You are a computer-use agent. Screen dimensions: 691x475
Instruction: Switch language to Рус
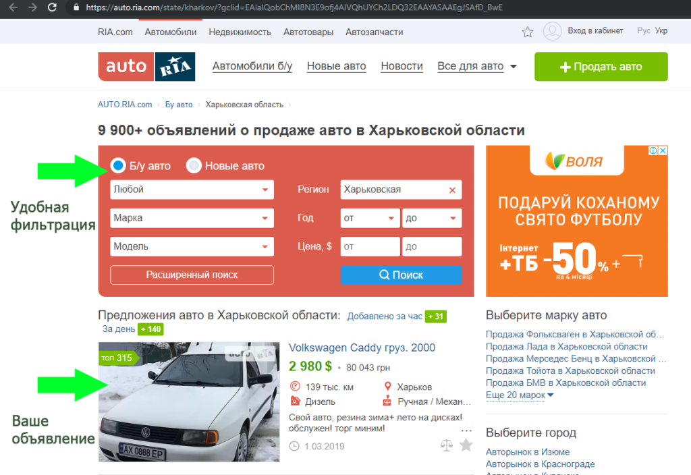point(643,31)
